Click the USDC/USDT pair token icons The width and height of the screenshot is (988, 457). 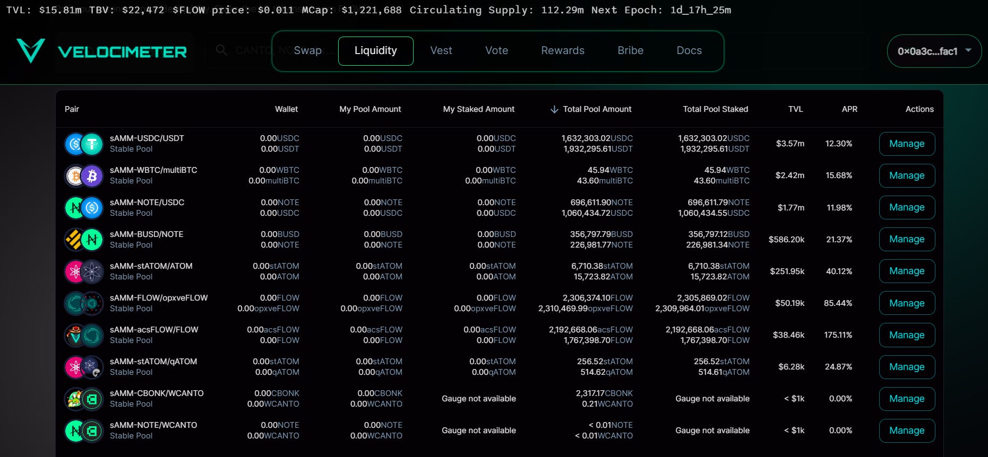tap(84, 144)
